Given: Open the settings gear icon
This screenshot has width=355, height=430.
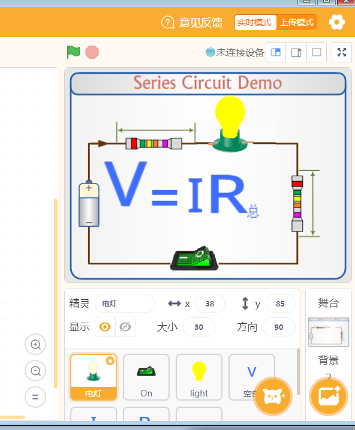Looking at the screenshot, I should coord(336,22).
